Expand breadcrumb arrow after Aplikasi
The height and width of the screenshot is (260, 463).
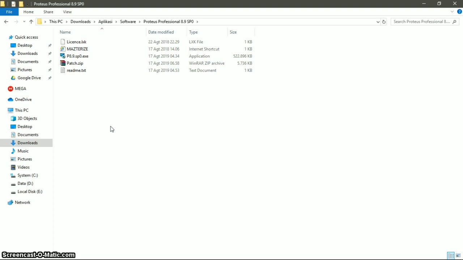(116, 22)
